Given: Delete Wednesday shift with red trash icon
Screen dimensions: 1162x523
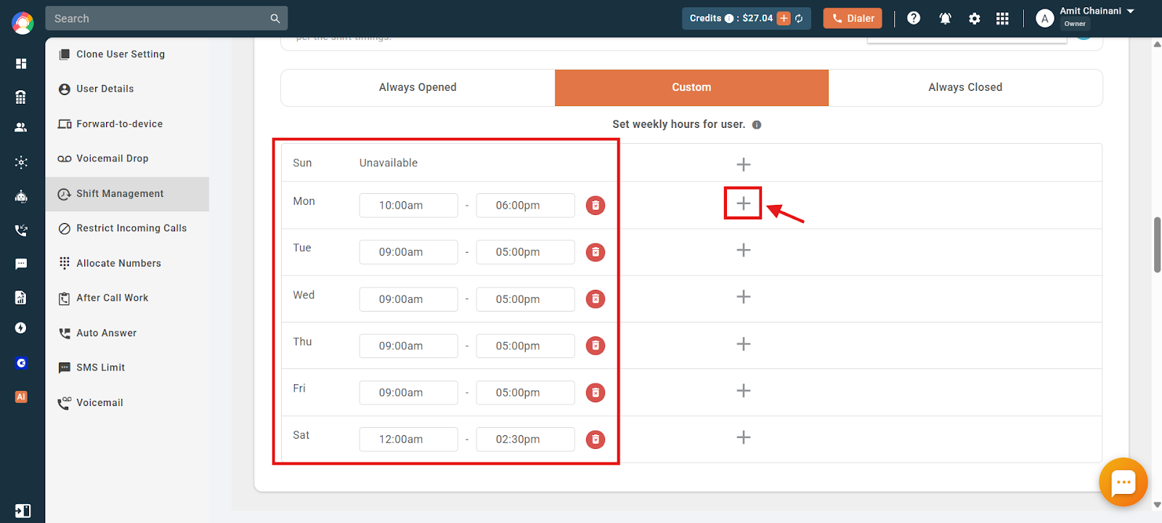Looking at the screenshot, I should (596, 299).
